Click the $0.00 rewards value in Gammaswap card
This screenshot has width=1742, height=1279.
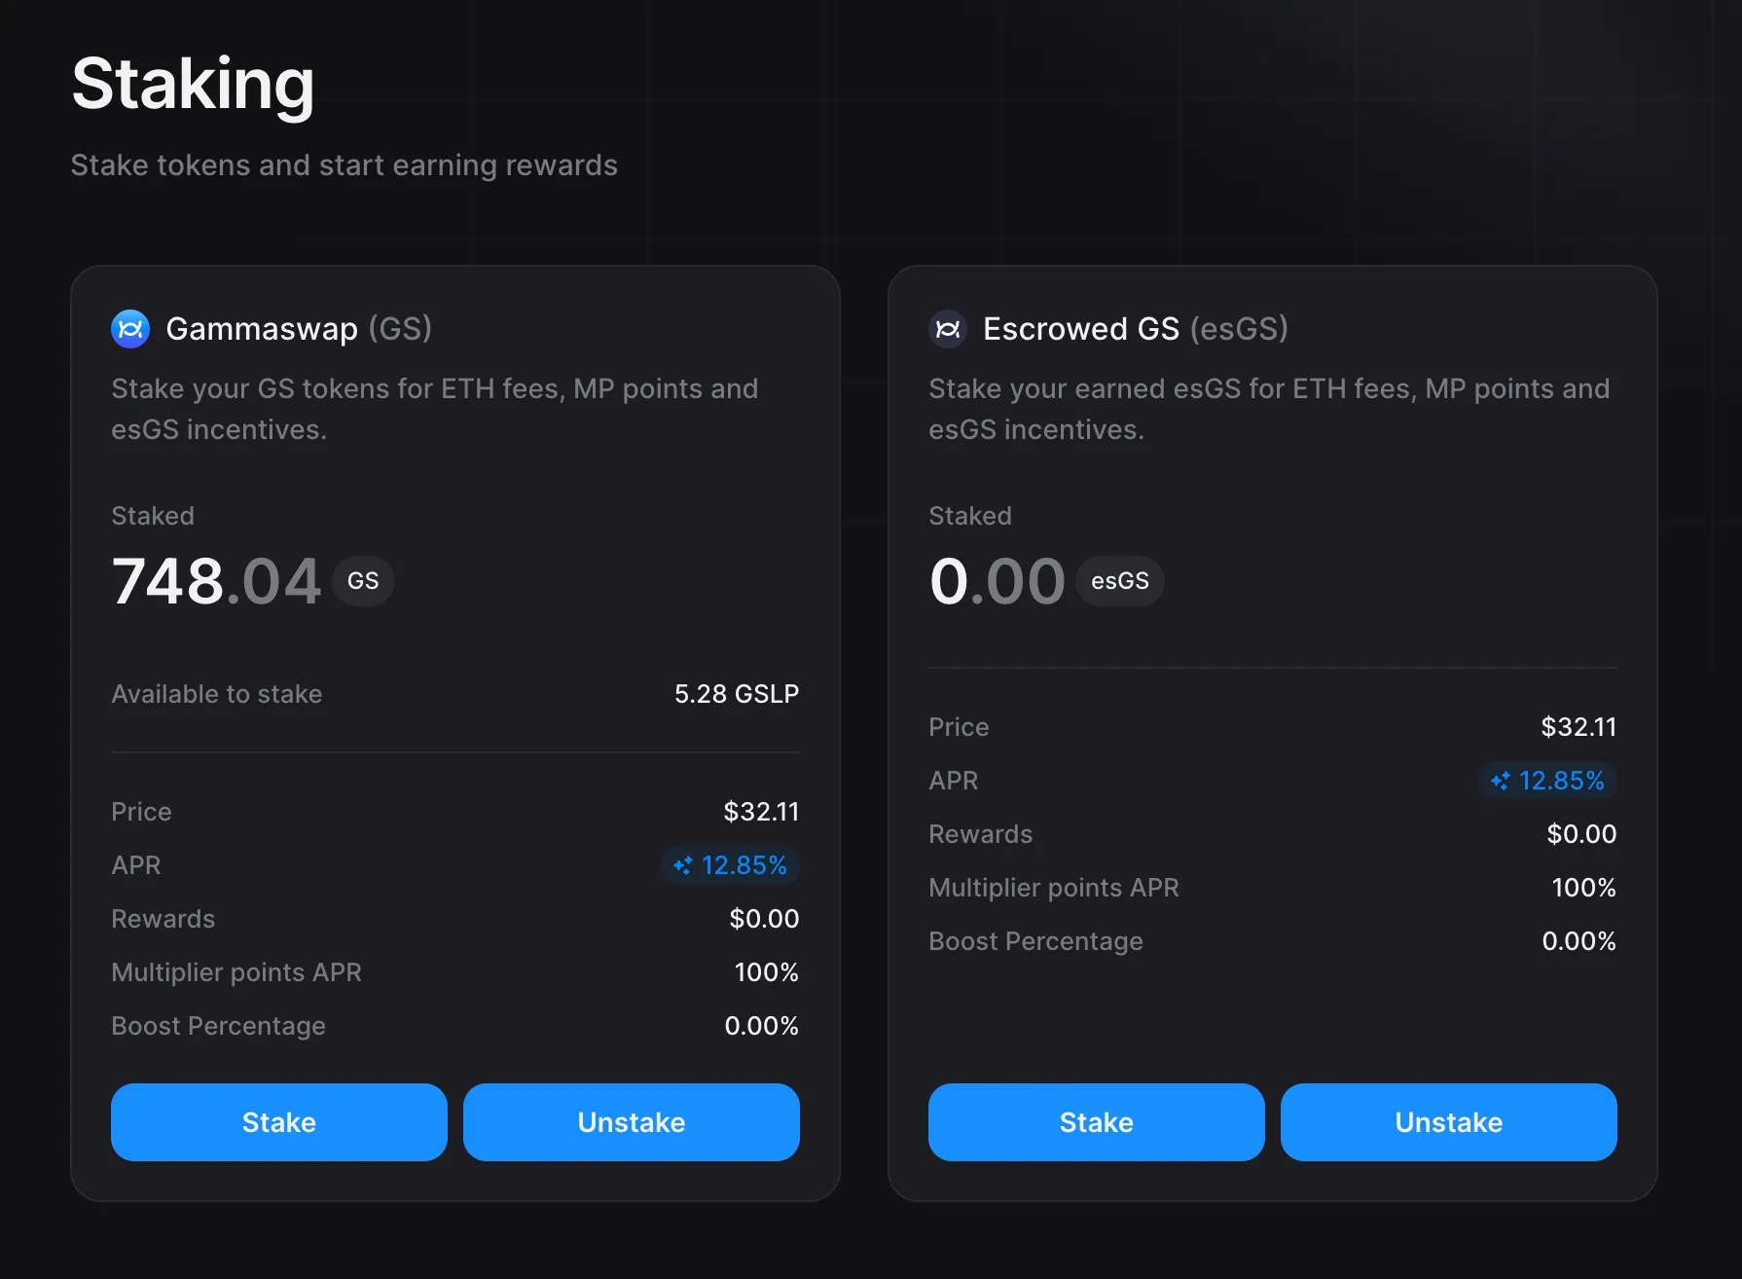point(764,919)
